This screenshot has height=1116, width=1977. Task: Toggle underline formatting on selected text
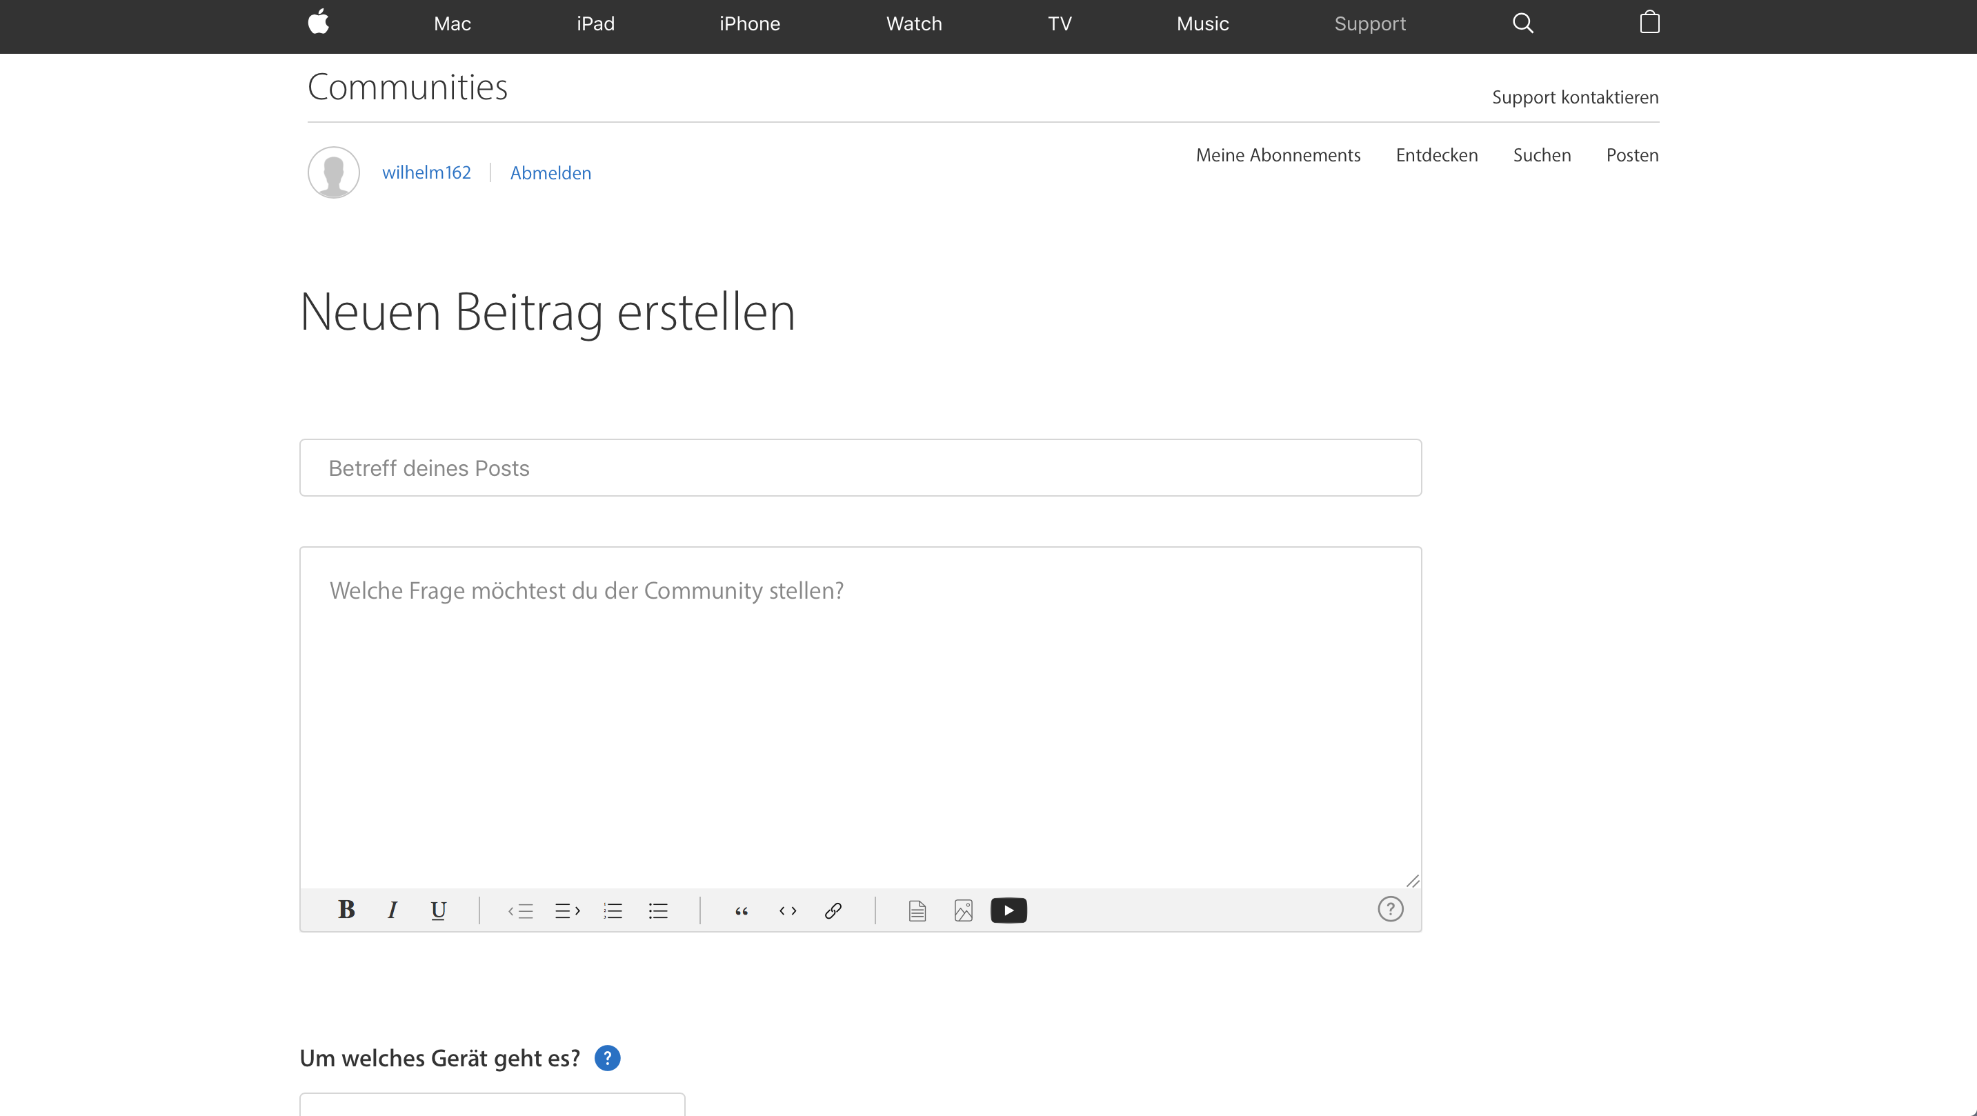437,910
